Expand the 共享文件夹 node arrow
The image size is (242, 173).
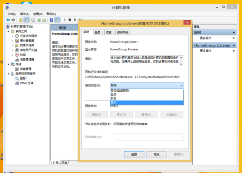click(13, 45)
